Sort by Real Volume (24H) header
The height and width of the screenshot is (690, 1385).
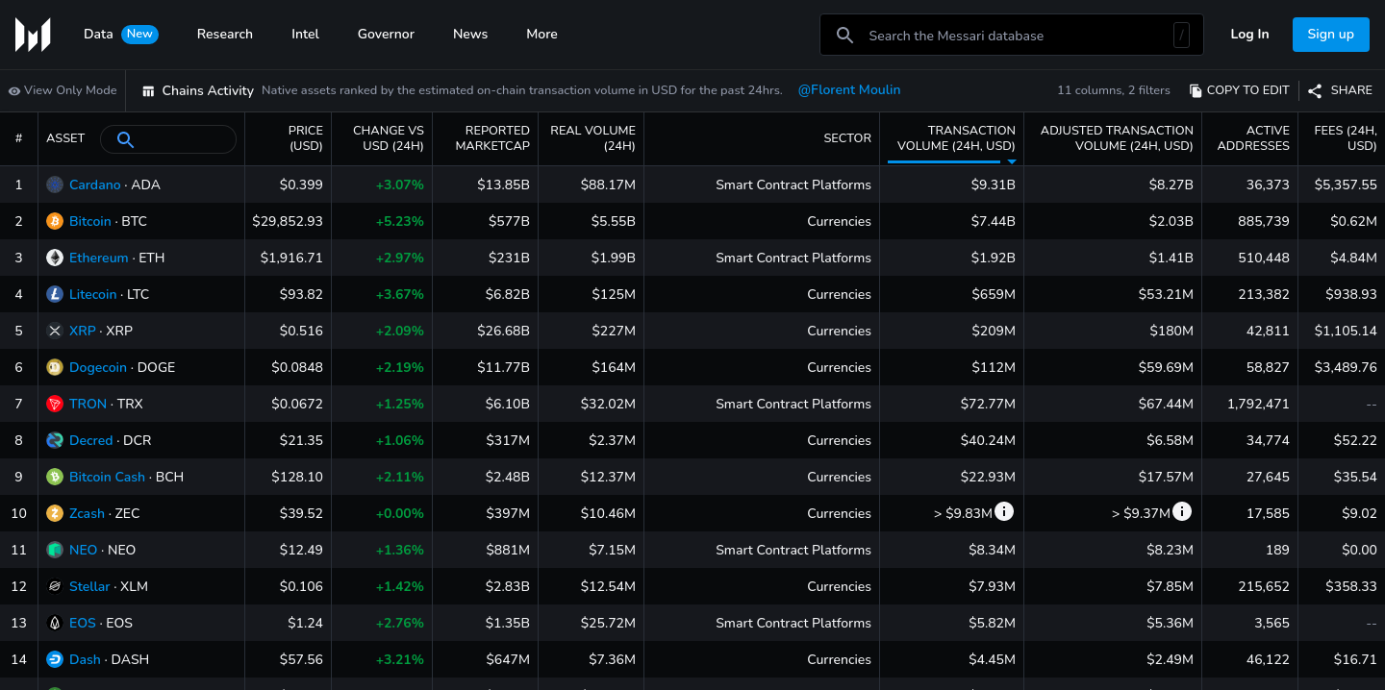coord(592,138)
